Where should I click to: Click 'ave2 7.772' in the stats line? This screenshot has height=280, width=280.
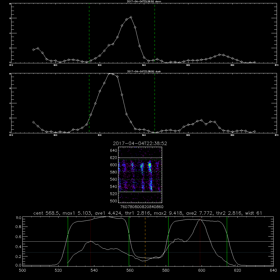coord(200,213)
